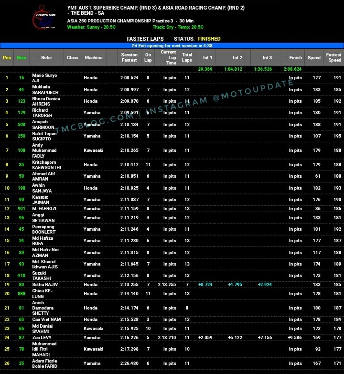This screenshot has width=344, height=374.
Task: Select the FINISHED status text
Action: tap(209, 39)
